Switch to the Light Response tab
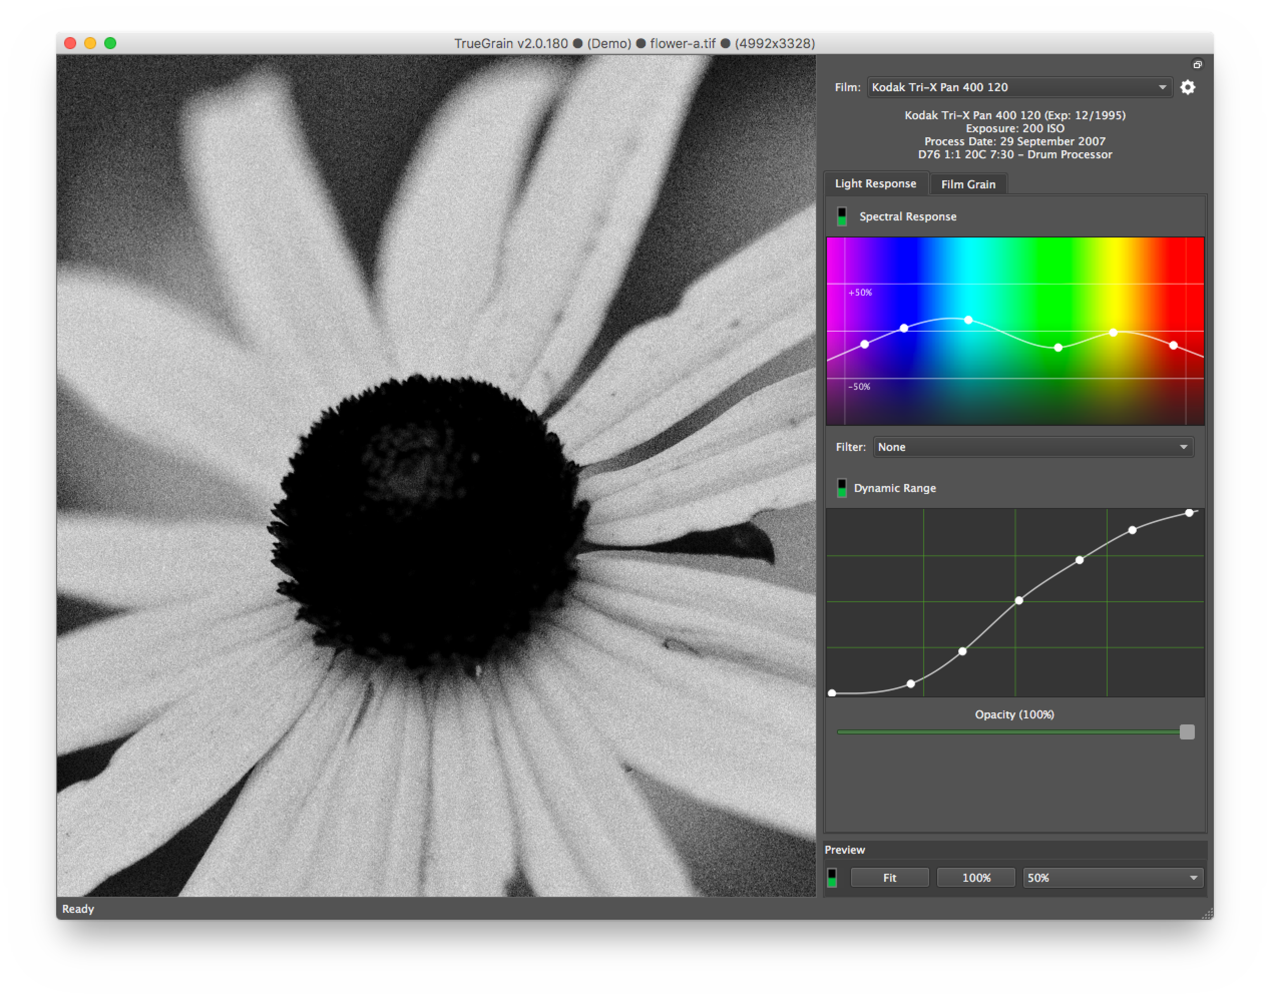Screen dimensions: 1270x1000 click(x=876, y=184)
